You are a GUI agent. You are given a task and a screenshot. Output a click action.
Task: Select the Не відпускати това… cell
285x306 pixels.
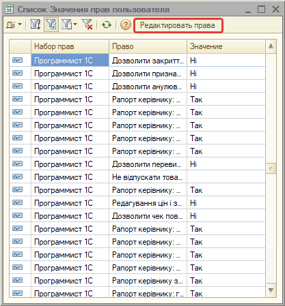tap(148, 177)
